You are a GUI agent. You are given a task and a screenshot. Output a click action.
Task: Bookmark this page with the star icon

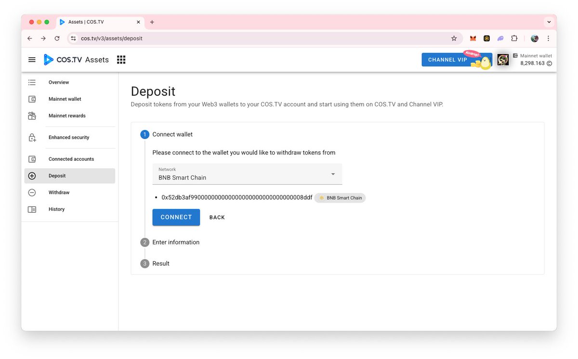(x=454, y=38)
